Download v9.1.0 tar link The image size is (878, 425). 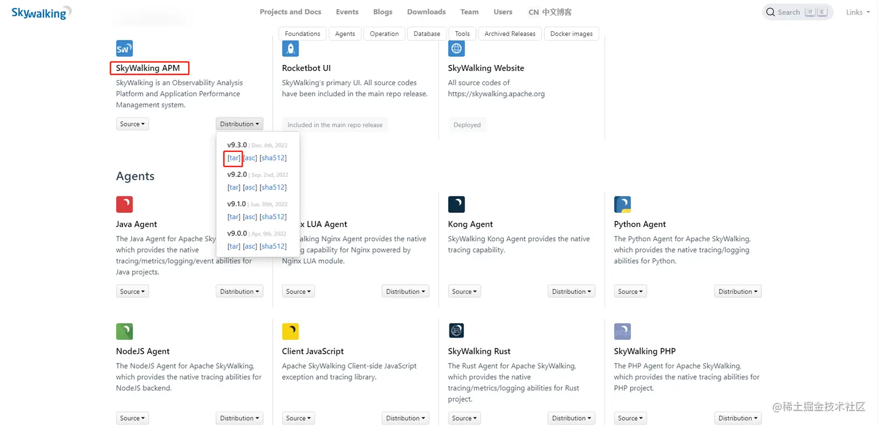(x=234, y=217)
